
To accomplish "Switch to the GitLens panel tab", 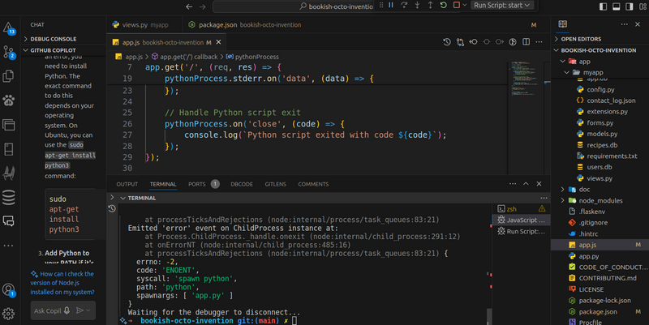I will (275, 185).
